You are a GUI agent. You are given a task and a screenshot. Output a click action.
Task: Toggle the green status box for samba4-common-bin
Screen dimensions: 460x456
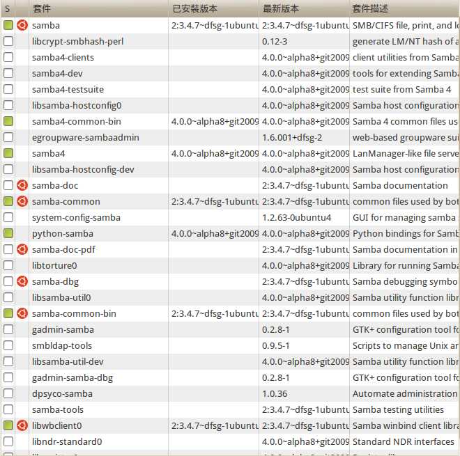(8, 121)
